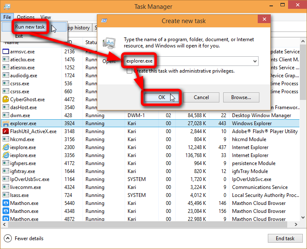
Task: Click the Local Security Authority Proc.. description
Action: (265, 195)
